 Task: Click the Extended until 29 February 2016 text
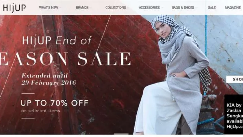pos(49,79)
